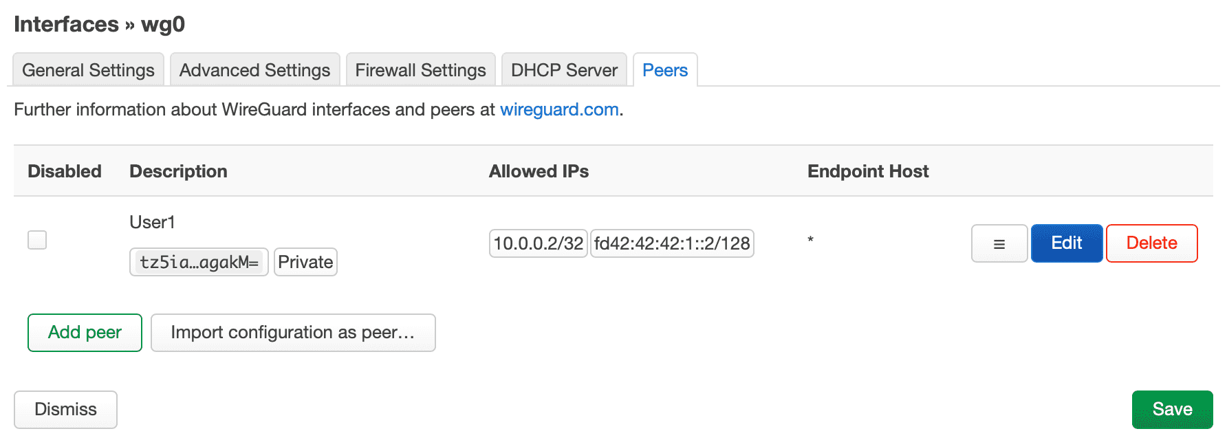Image resolution: width=1227 pixels, height=440 pixels.
Task: Click the User1 description text
Action: [152, 222]
